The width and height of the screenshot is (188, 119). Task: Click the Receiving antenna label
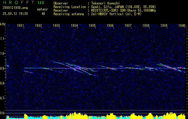(x=69, y=14)
